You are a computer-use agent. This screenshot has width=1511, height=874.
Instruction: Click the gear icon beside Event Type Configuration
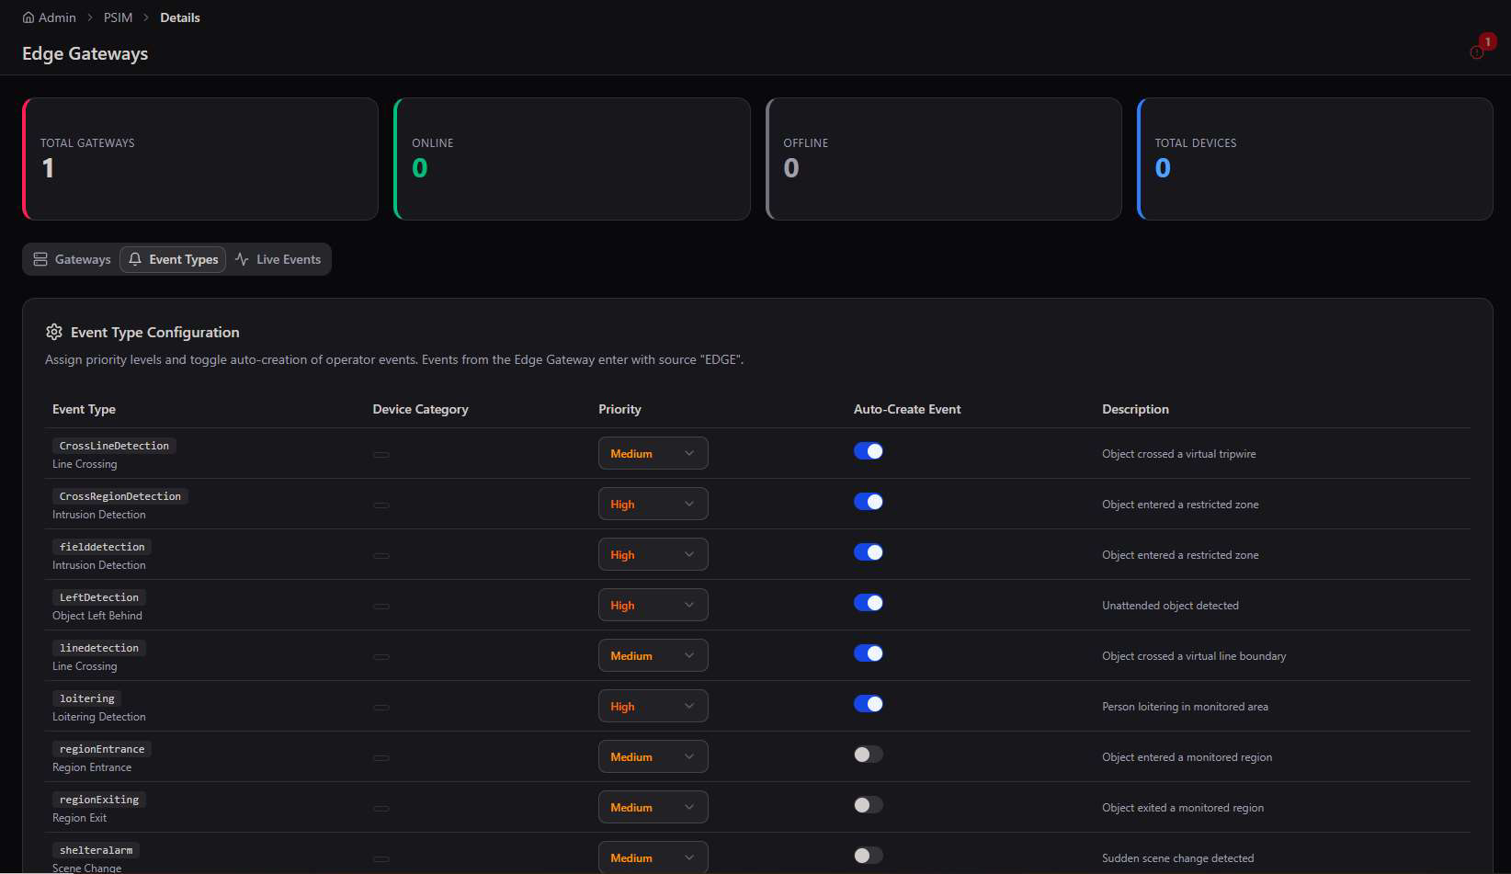point(54,332)
